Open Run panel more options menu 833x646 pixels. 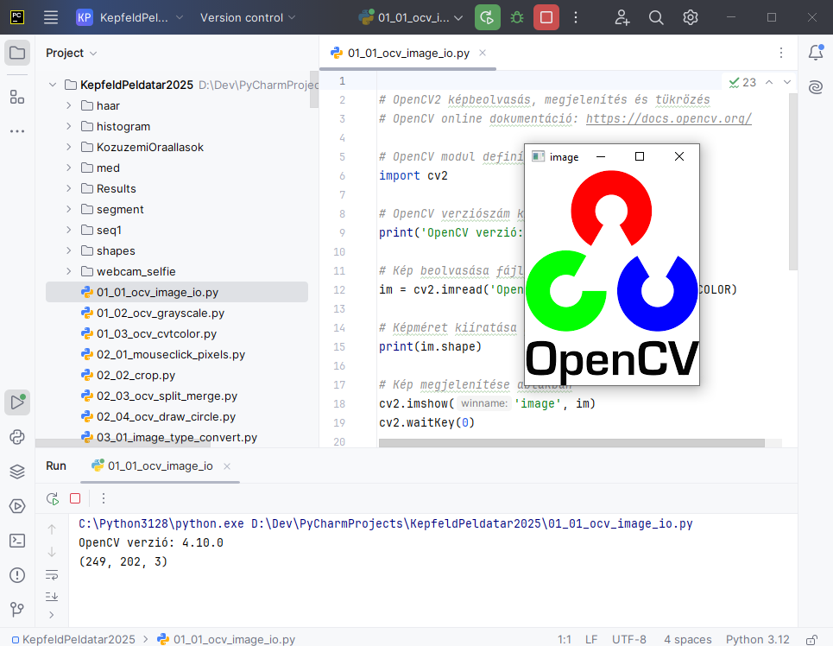pyautogui.click(x=104, y=498)
